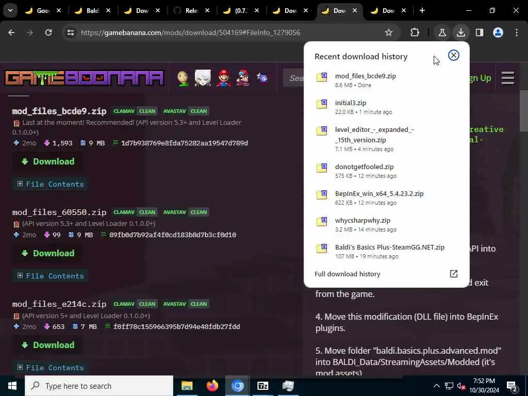The width and height of the screenshot is (528, 396).
Task: Expand File Contents for mod_files_bcde9.zip
Action: pos(50,184)
